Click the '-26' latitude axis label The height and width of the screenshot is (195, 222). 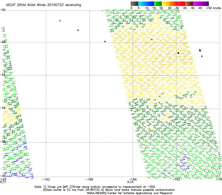click(x=3, y=108)
